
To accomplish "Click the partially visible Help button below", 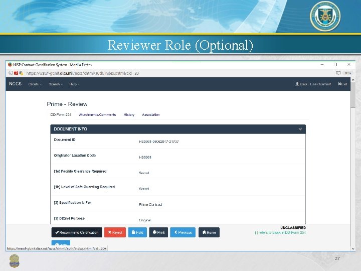I will point(61,243).
